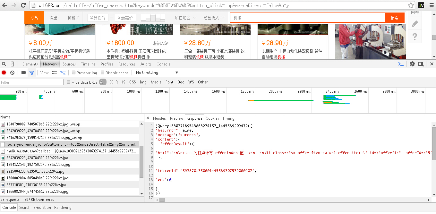Click the red record network log button
Viewport: 436px width, 214px height.
4,73
